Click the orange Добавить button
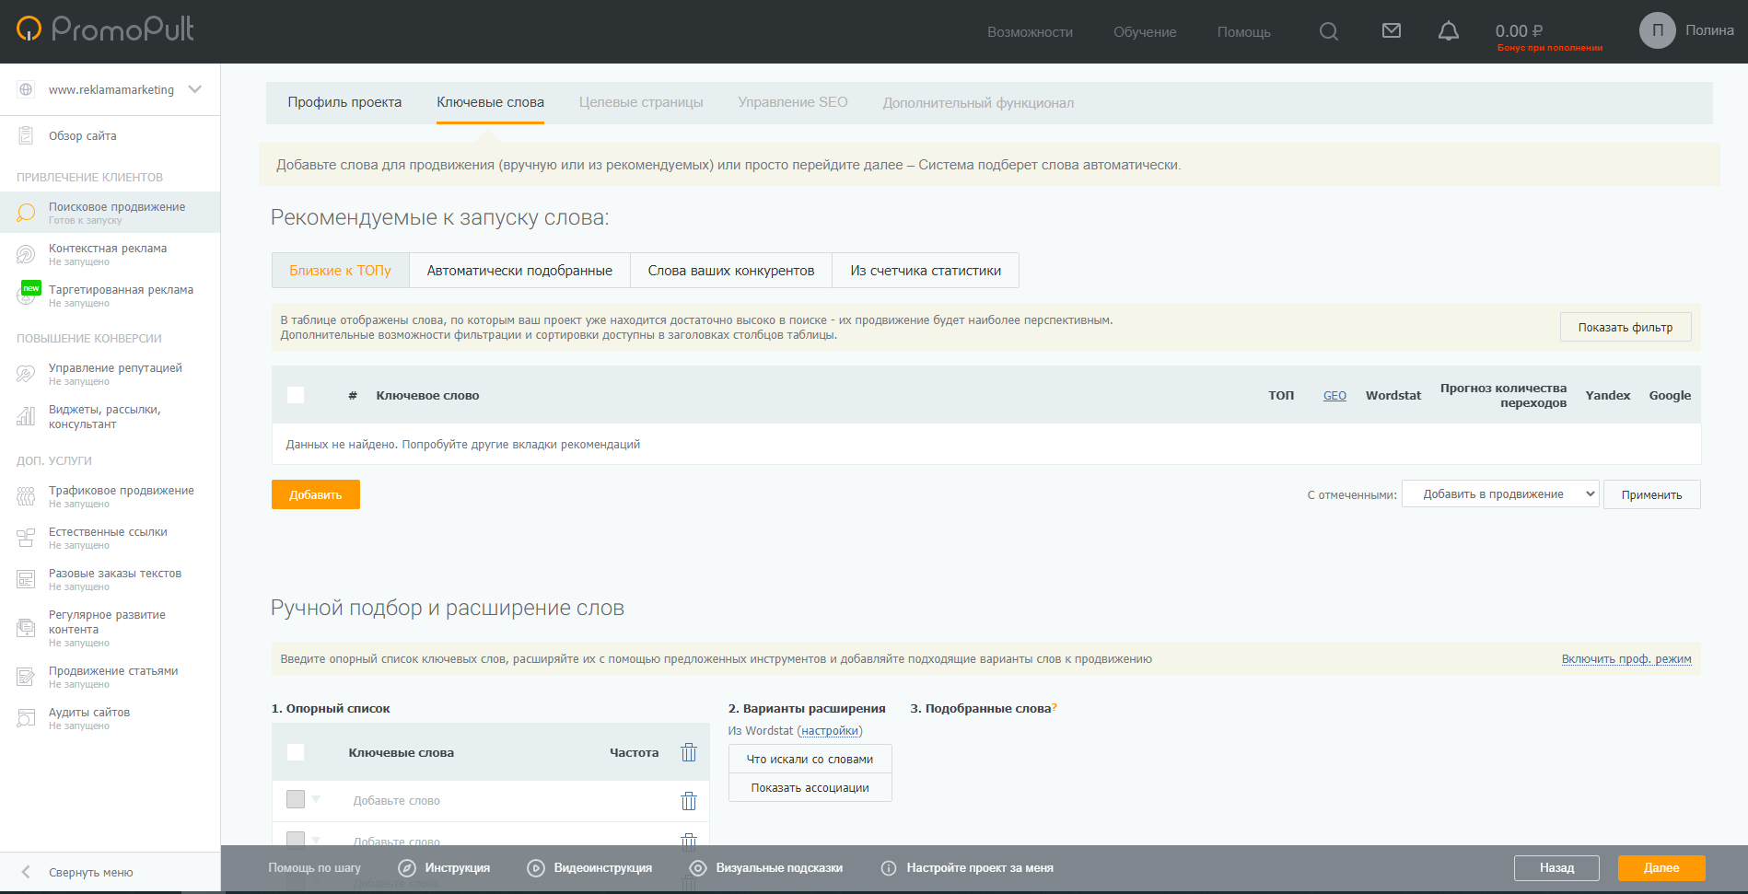 316,494
